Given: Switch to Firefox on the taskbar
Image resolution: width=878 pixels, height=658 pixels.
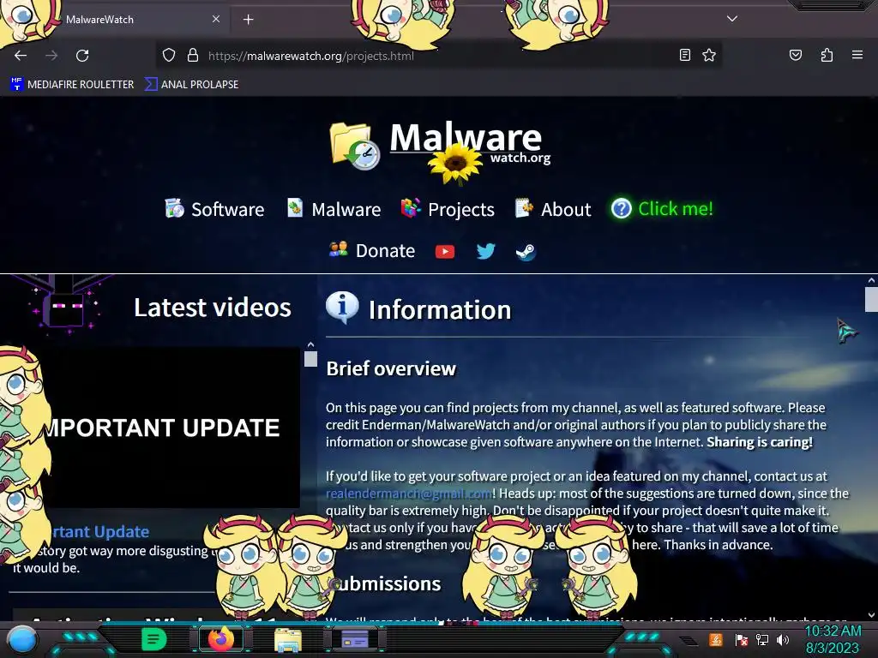Looking at the screenshot, I should pyautogui.click(x=221, y=639).
